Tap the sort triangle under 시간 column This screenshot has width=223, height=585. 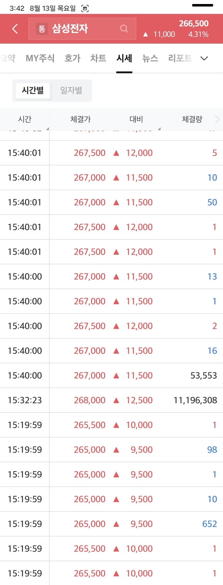47,129
